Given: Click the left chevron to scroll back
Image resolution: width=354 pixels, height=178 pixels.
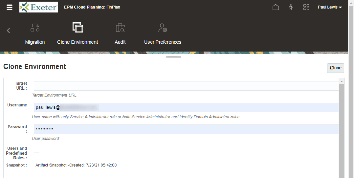Looking at the screenshot, I should 8,30.
